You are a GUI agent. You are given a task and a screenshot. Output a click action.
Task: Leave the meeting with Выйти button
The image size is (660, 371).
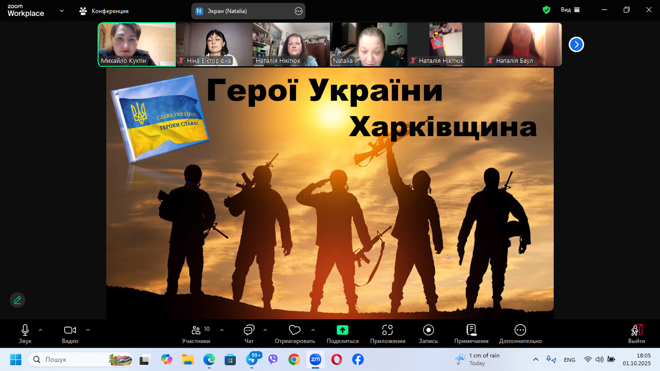(636, 333)
